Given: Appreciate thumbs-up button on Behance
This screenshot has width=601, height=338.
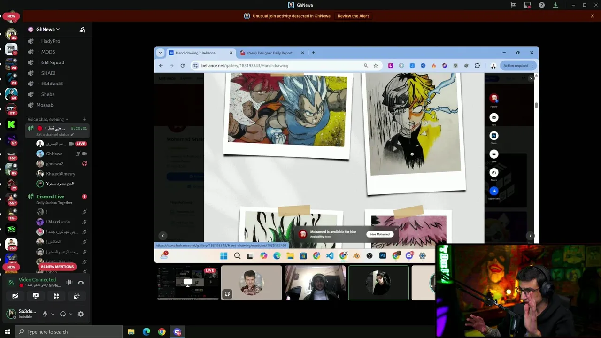Looking at the screenshot, I should pos(494,191).
